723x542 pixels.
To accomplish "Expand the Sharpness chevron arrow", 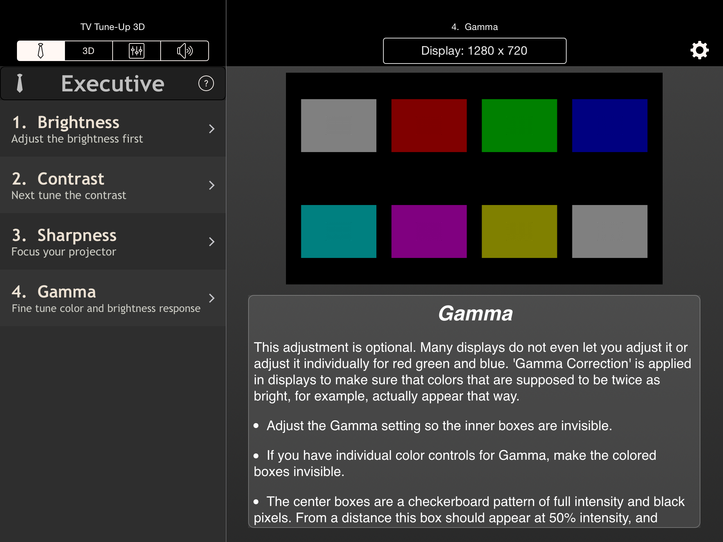I will tap(211, 242).
